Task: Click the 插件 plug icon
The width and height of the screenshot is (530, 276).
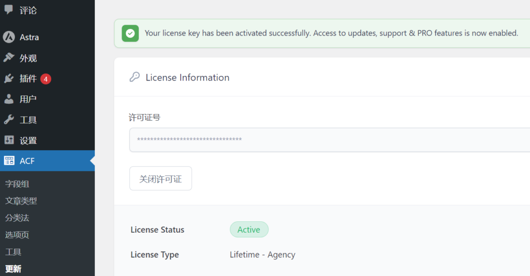Action: tap(9, 78)
